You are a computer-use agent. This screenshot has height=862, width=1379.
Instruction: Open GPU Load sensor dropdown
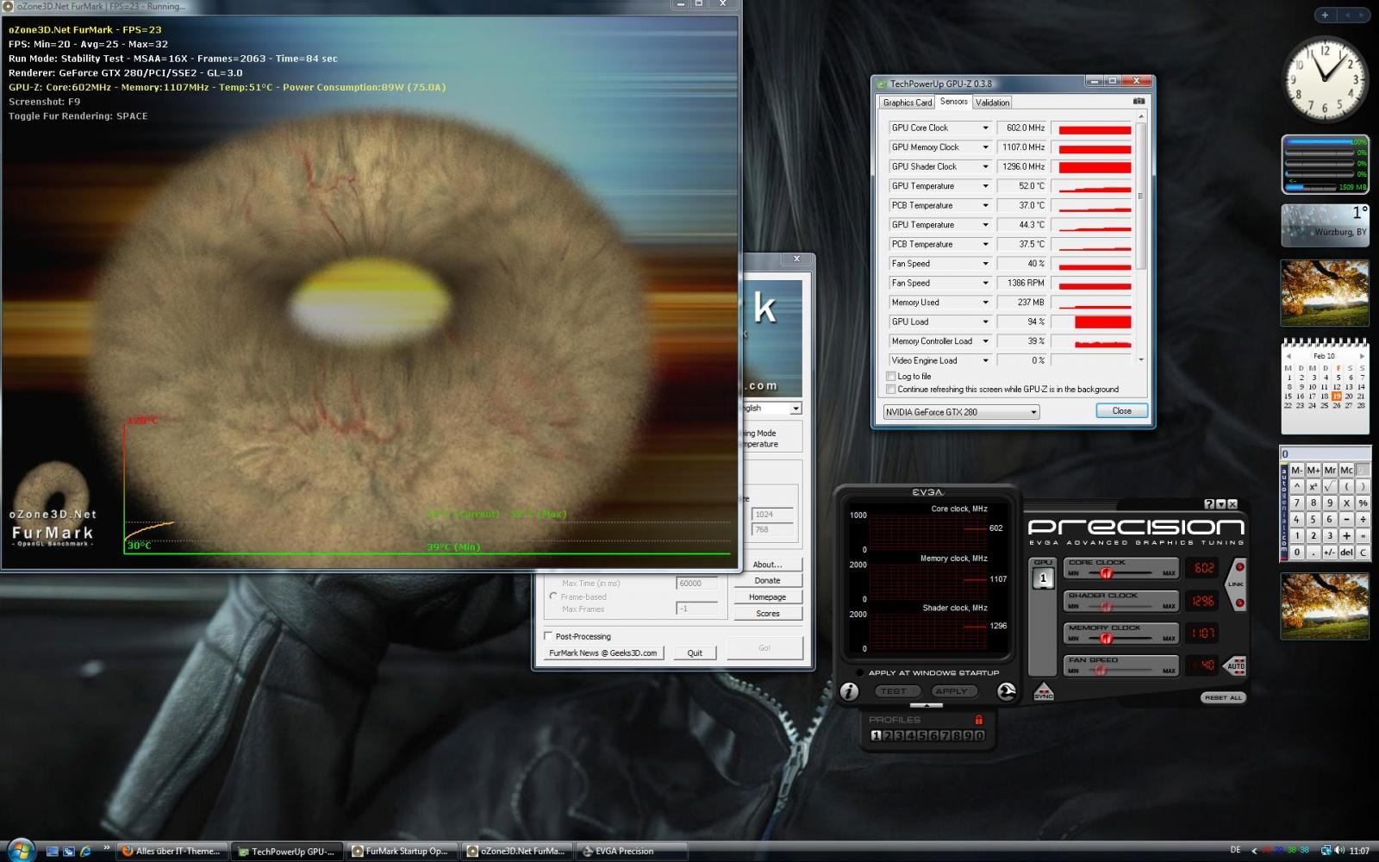click(x=986, y=322)
